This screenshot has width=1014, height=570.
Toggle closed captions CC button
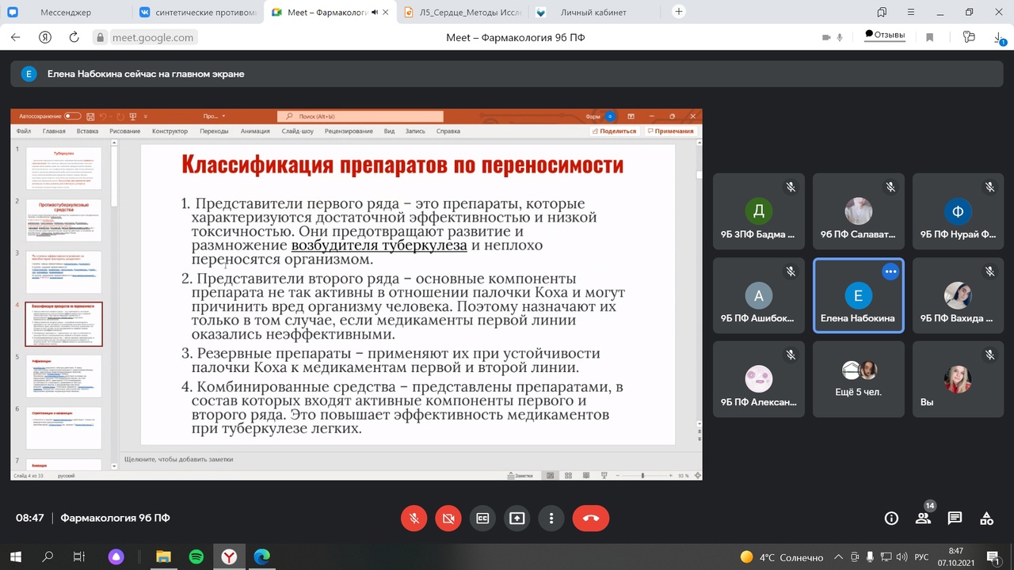coord(482,519)
